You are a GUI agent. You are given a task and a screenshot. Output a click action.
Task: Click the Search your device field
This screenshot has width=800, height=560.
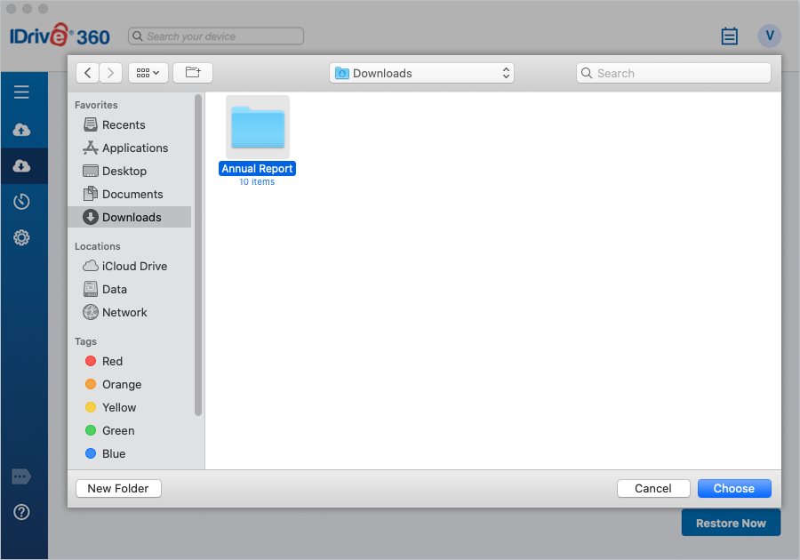216,36
